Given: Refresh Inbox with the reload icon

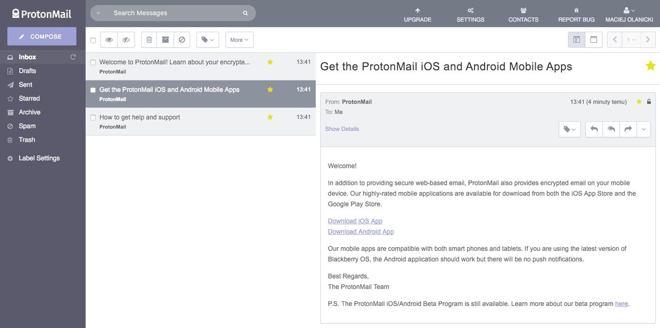Looking at the screenshot, I should coord(73,57).
